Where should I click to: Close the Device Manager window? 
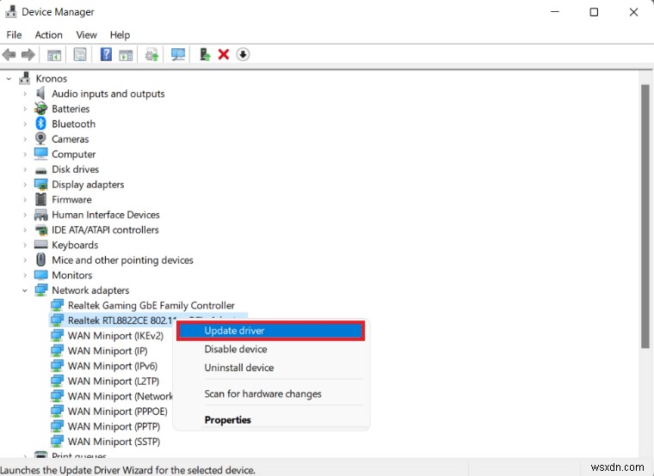pyautogui.click(x=633, y=12)
